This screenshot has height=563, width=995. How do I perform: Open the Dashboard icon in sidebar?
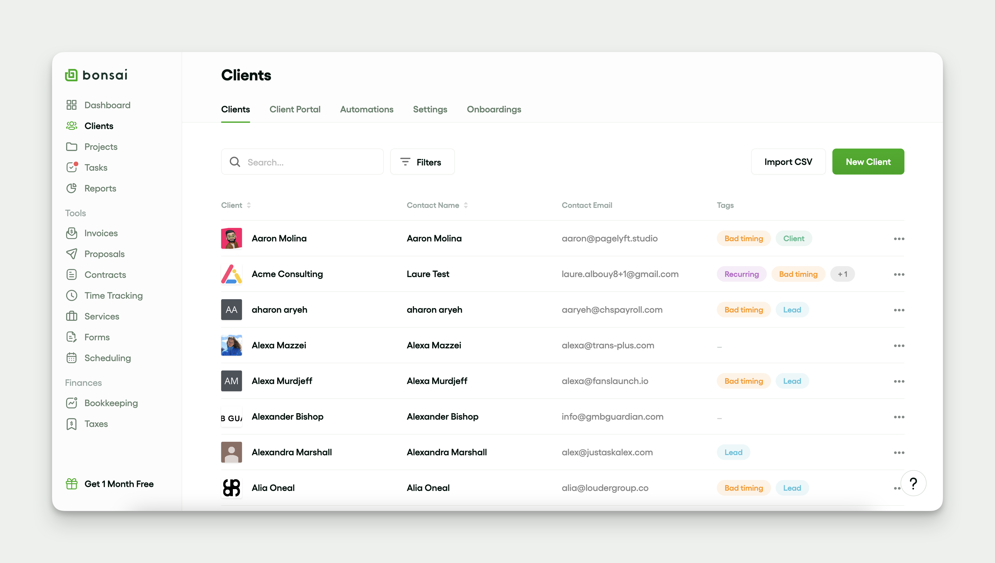72,105
